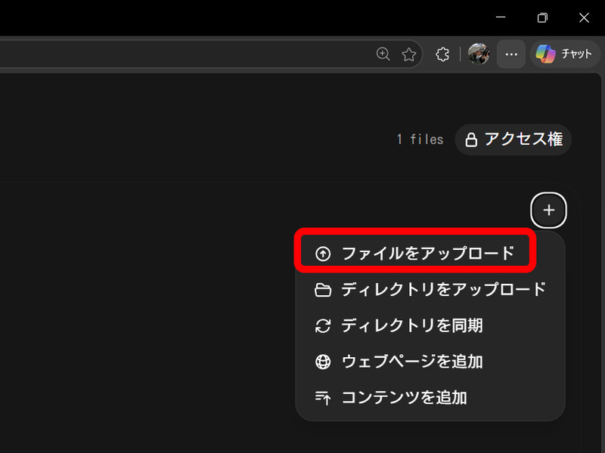Click the plus add button
The image size is (605, 453).
click(x=549, y=211)
